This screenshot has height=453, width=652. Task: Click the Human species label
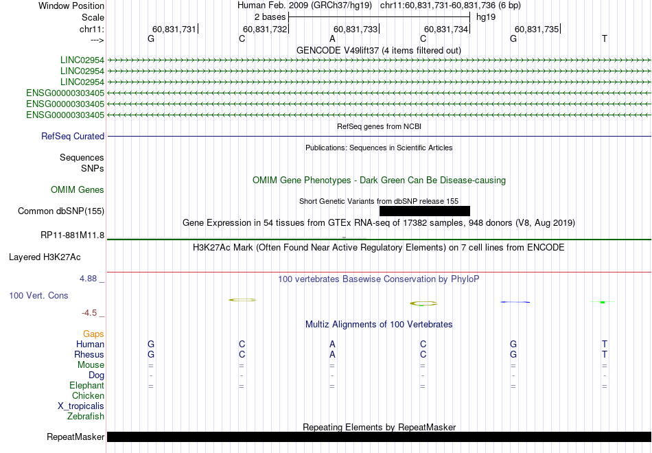pyautogui.click(x=90, y=344)
